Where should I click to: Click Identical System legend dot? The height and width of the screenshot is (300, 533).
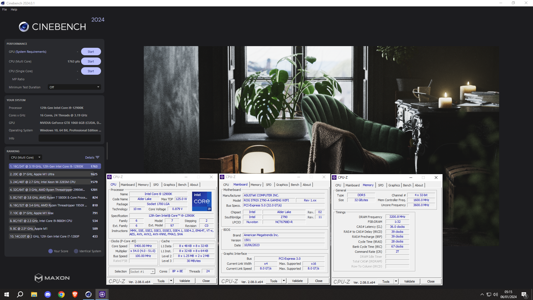[x=76, y=251]
